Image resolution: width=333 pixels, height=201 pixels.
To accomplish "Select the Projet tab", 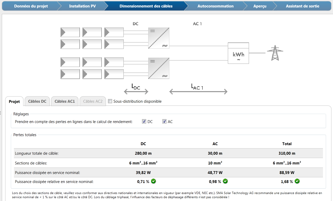I will pyautogui.click(x=14, y=102).
